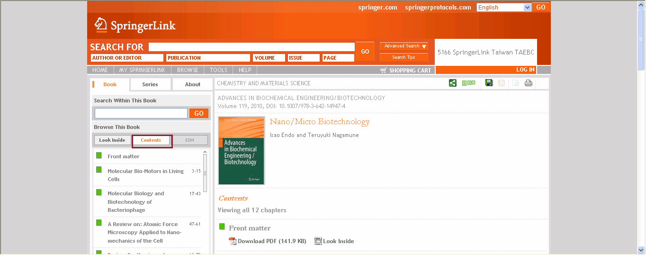The height and width of the screenshot is (255, 646).
Task: Click the faded export citation icon
Action: click(515, 83)
